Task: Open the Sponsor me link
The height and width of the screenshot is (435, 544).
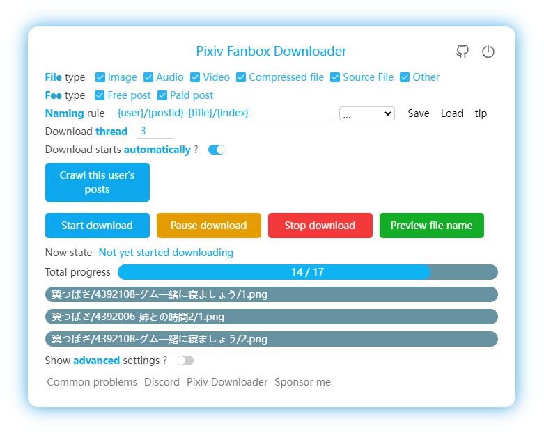Action: click(x=302, y=382)
